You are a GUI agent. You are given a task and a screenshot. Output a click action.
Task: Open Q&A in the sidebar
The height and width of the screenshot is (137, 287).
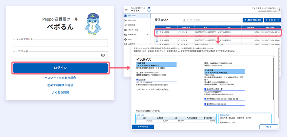click(x=137, y=39)
